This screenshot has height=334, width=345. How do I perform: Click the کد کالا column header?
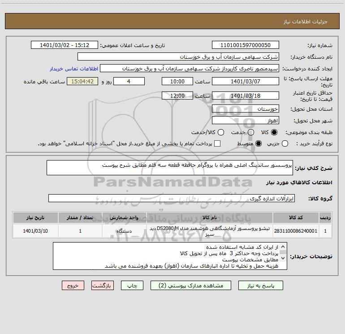[x=296, y=217]
